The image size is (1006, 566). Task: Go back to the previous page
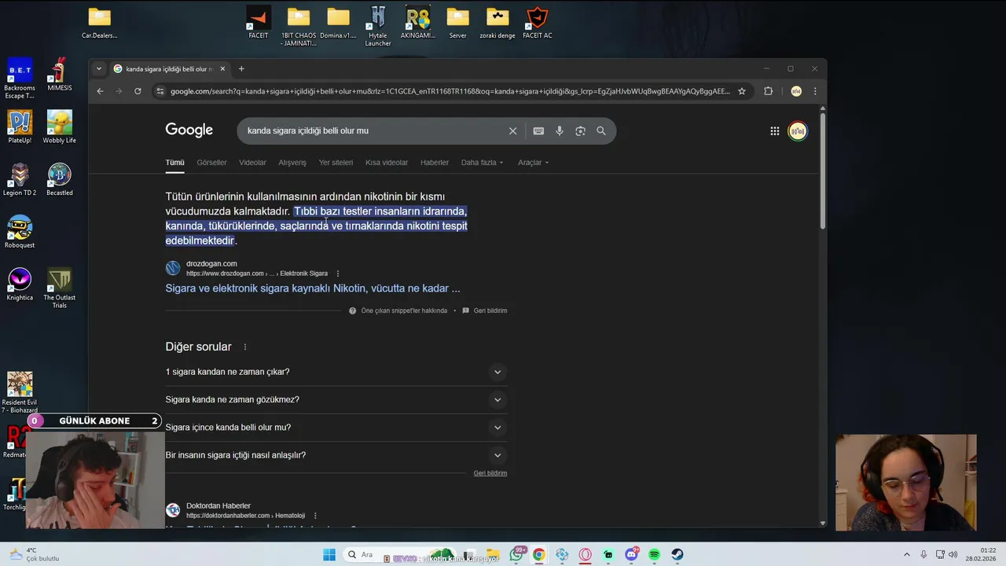[x=100, y=91]
